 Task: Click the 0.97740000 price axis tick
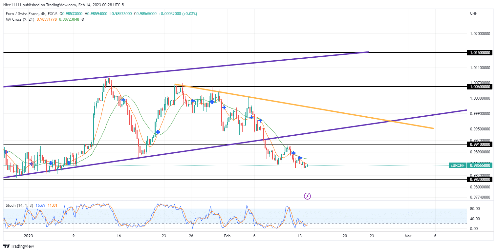[x=480, y=197]
